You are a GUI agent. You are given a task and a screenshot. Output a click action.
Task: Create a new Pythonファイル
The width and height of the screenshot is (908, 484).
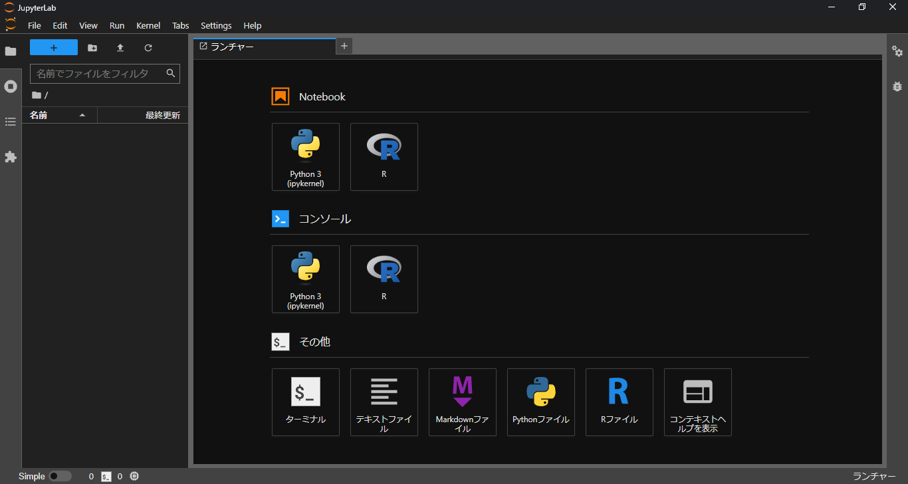(541, 402)
